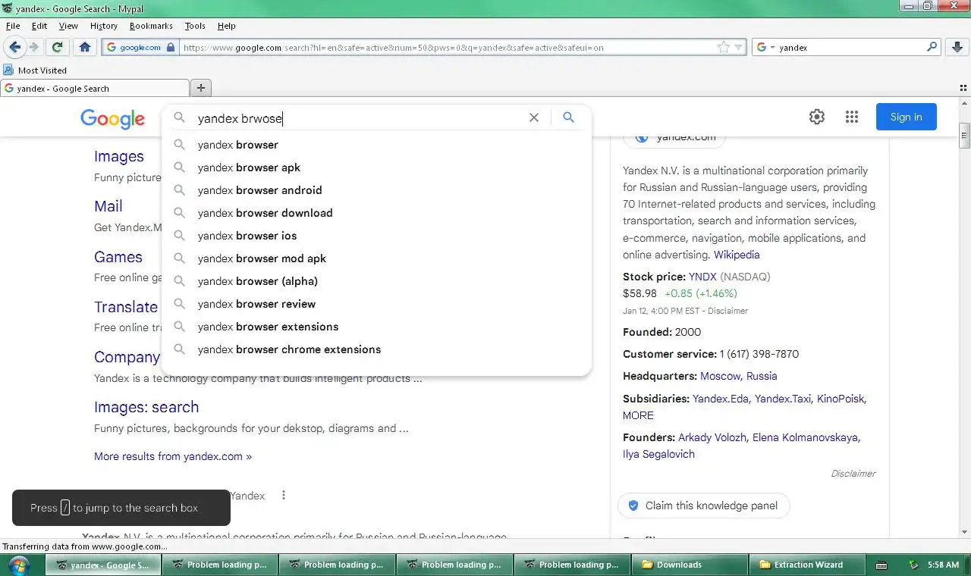This screenshot has height=576, width=971.
Task: Open the search engine selector dropdown
Action: point(765,47)
